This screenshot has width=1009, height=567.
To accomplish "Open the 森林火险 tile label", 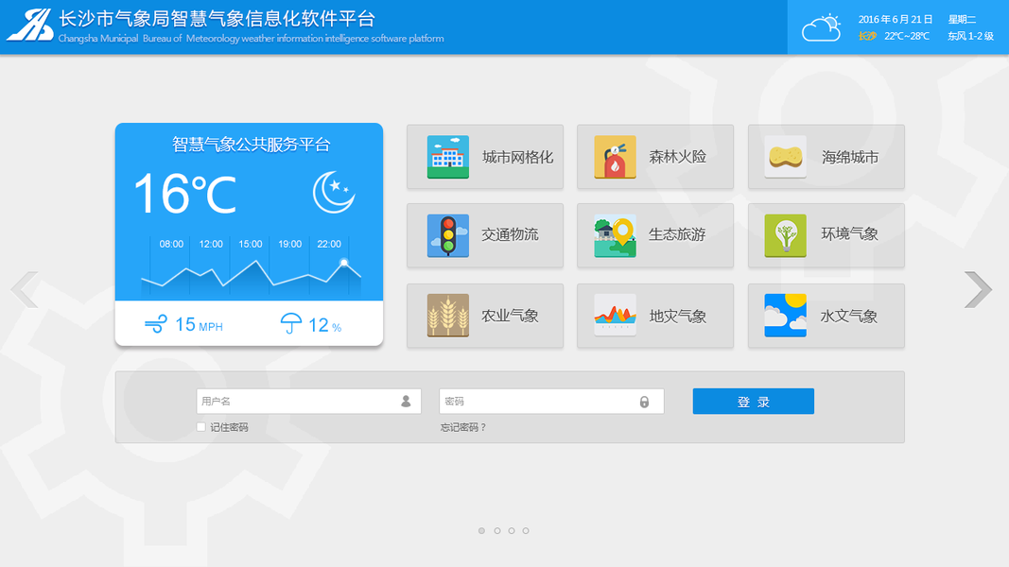I will 678,157.
